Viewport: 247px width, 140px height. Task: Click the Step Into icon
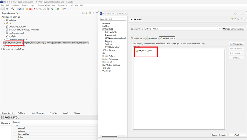(x=37, y=9)
